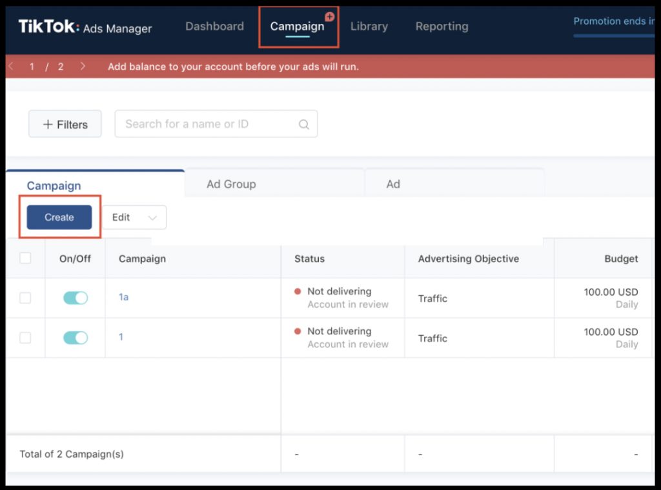Toggle off campaign 1a switch
The image size is (661, 490).
click(76, 298)
